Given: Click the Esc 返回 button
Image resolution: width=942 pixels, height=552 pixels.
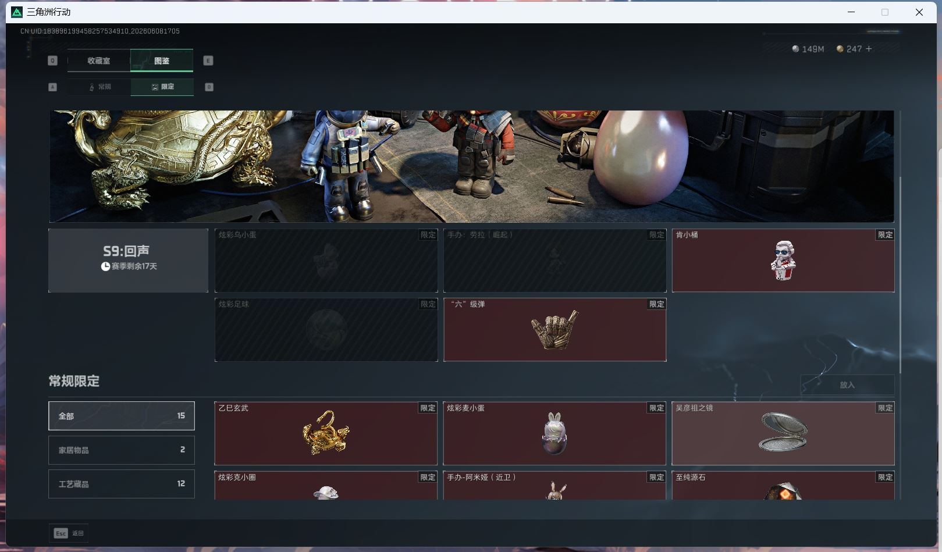Looking at the screenshot, I should click(x=69, y=533).
